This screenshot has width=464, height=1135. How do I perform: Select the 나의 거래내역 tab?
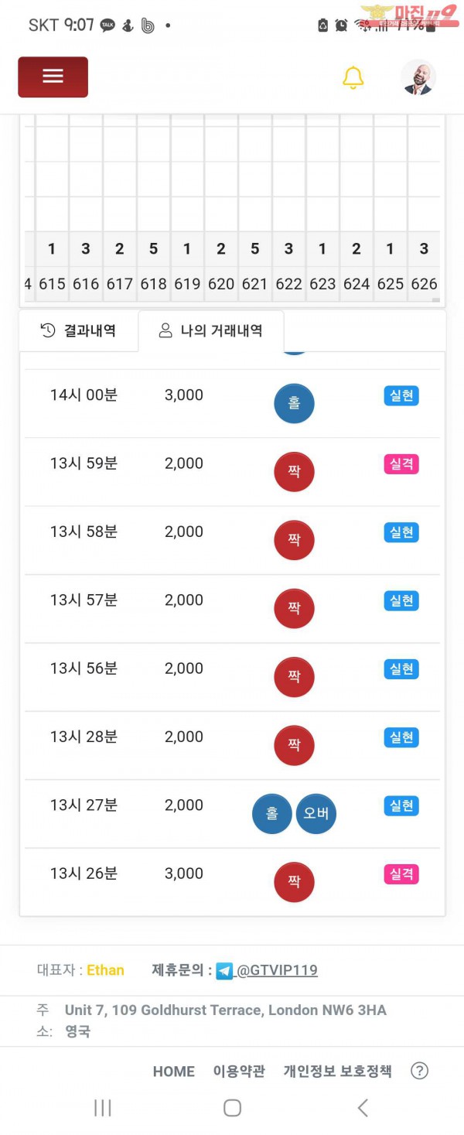[211, 331]
